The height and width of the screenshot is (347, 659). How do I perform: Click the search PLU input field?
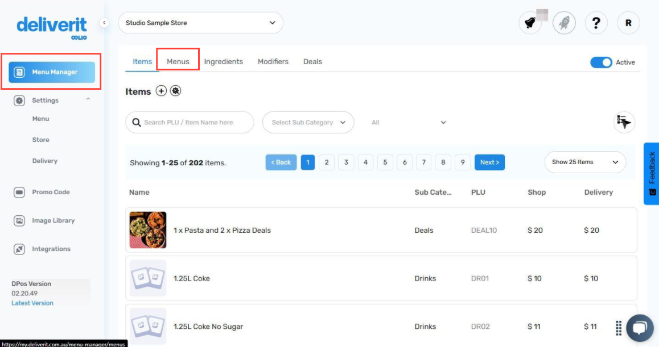(190, 122)
